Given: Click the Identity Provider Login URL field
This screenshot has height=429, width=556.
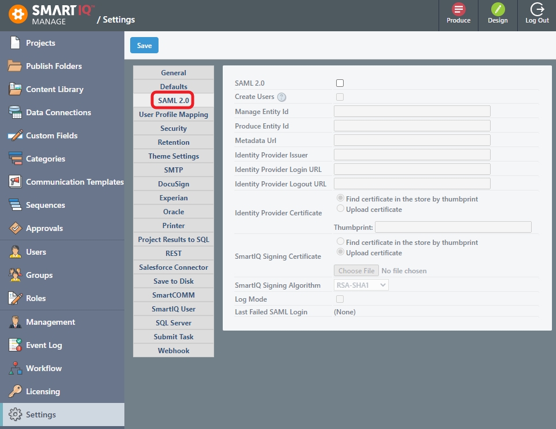Looking at the screenshot, I should click(412, 169).
